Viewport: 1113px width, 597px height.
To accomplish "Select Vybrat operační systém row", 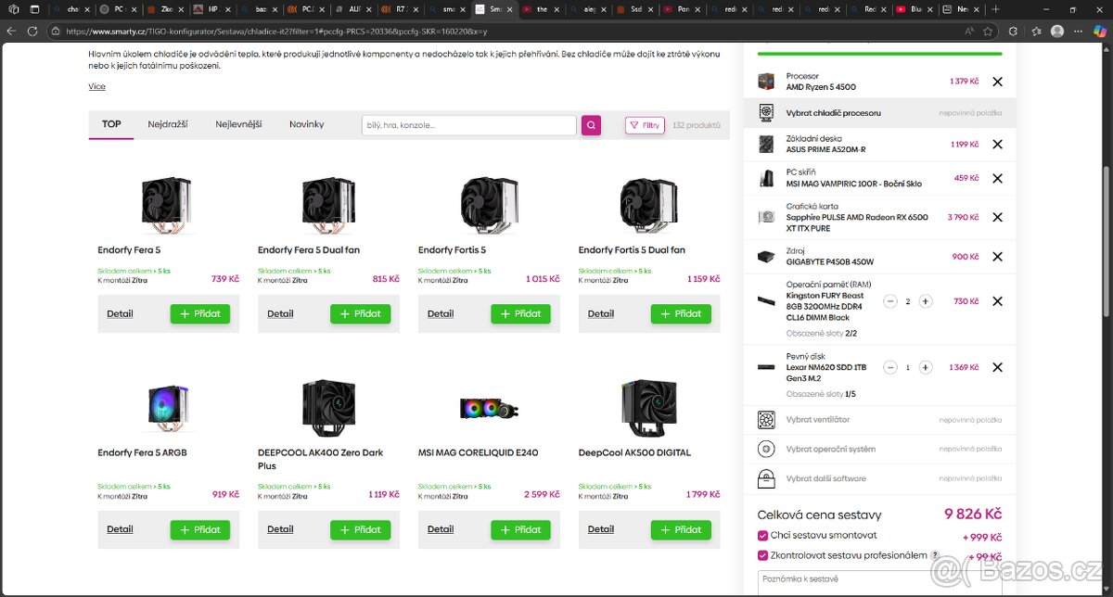I will [879, 450].
